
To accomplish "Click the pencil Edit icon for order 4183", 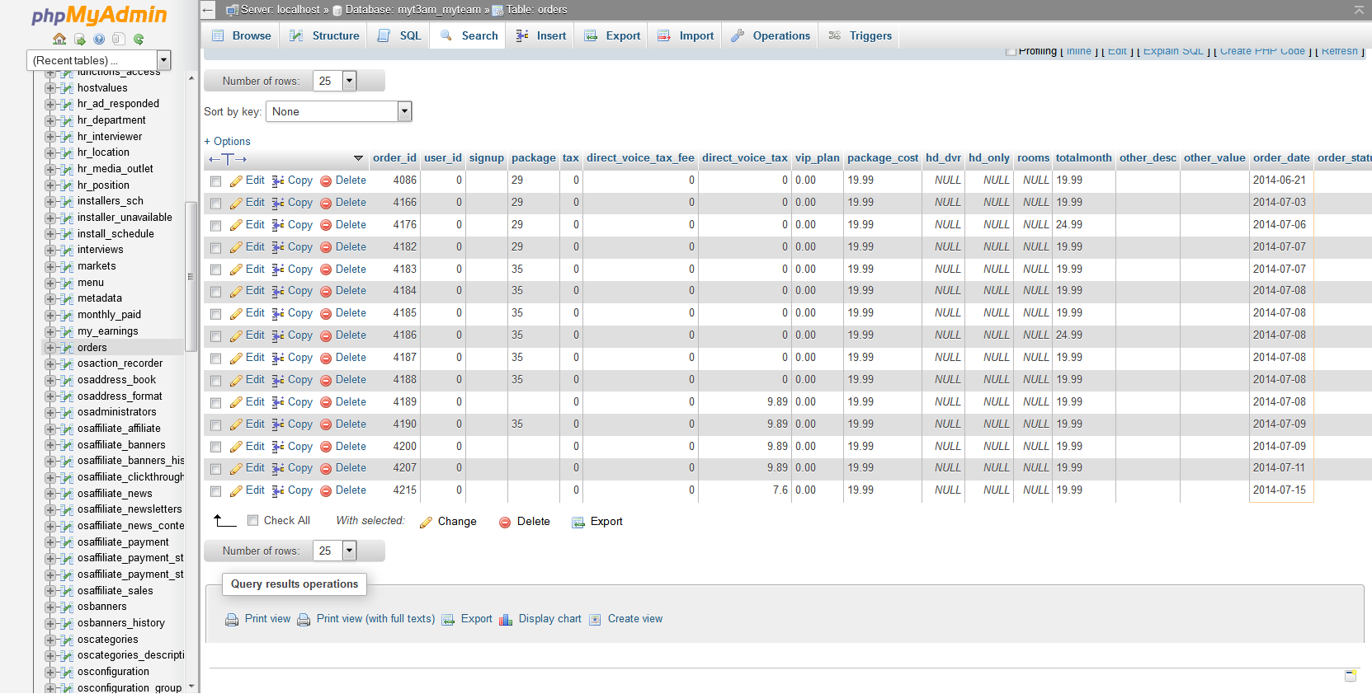I will (x=236, y=270).
